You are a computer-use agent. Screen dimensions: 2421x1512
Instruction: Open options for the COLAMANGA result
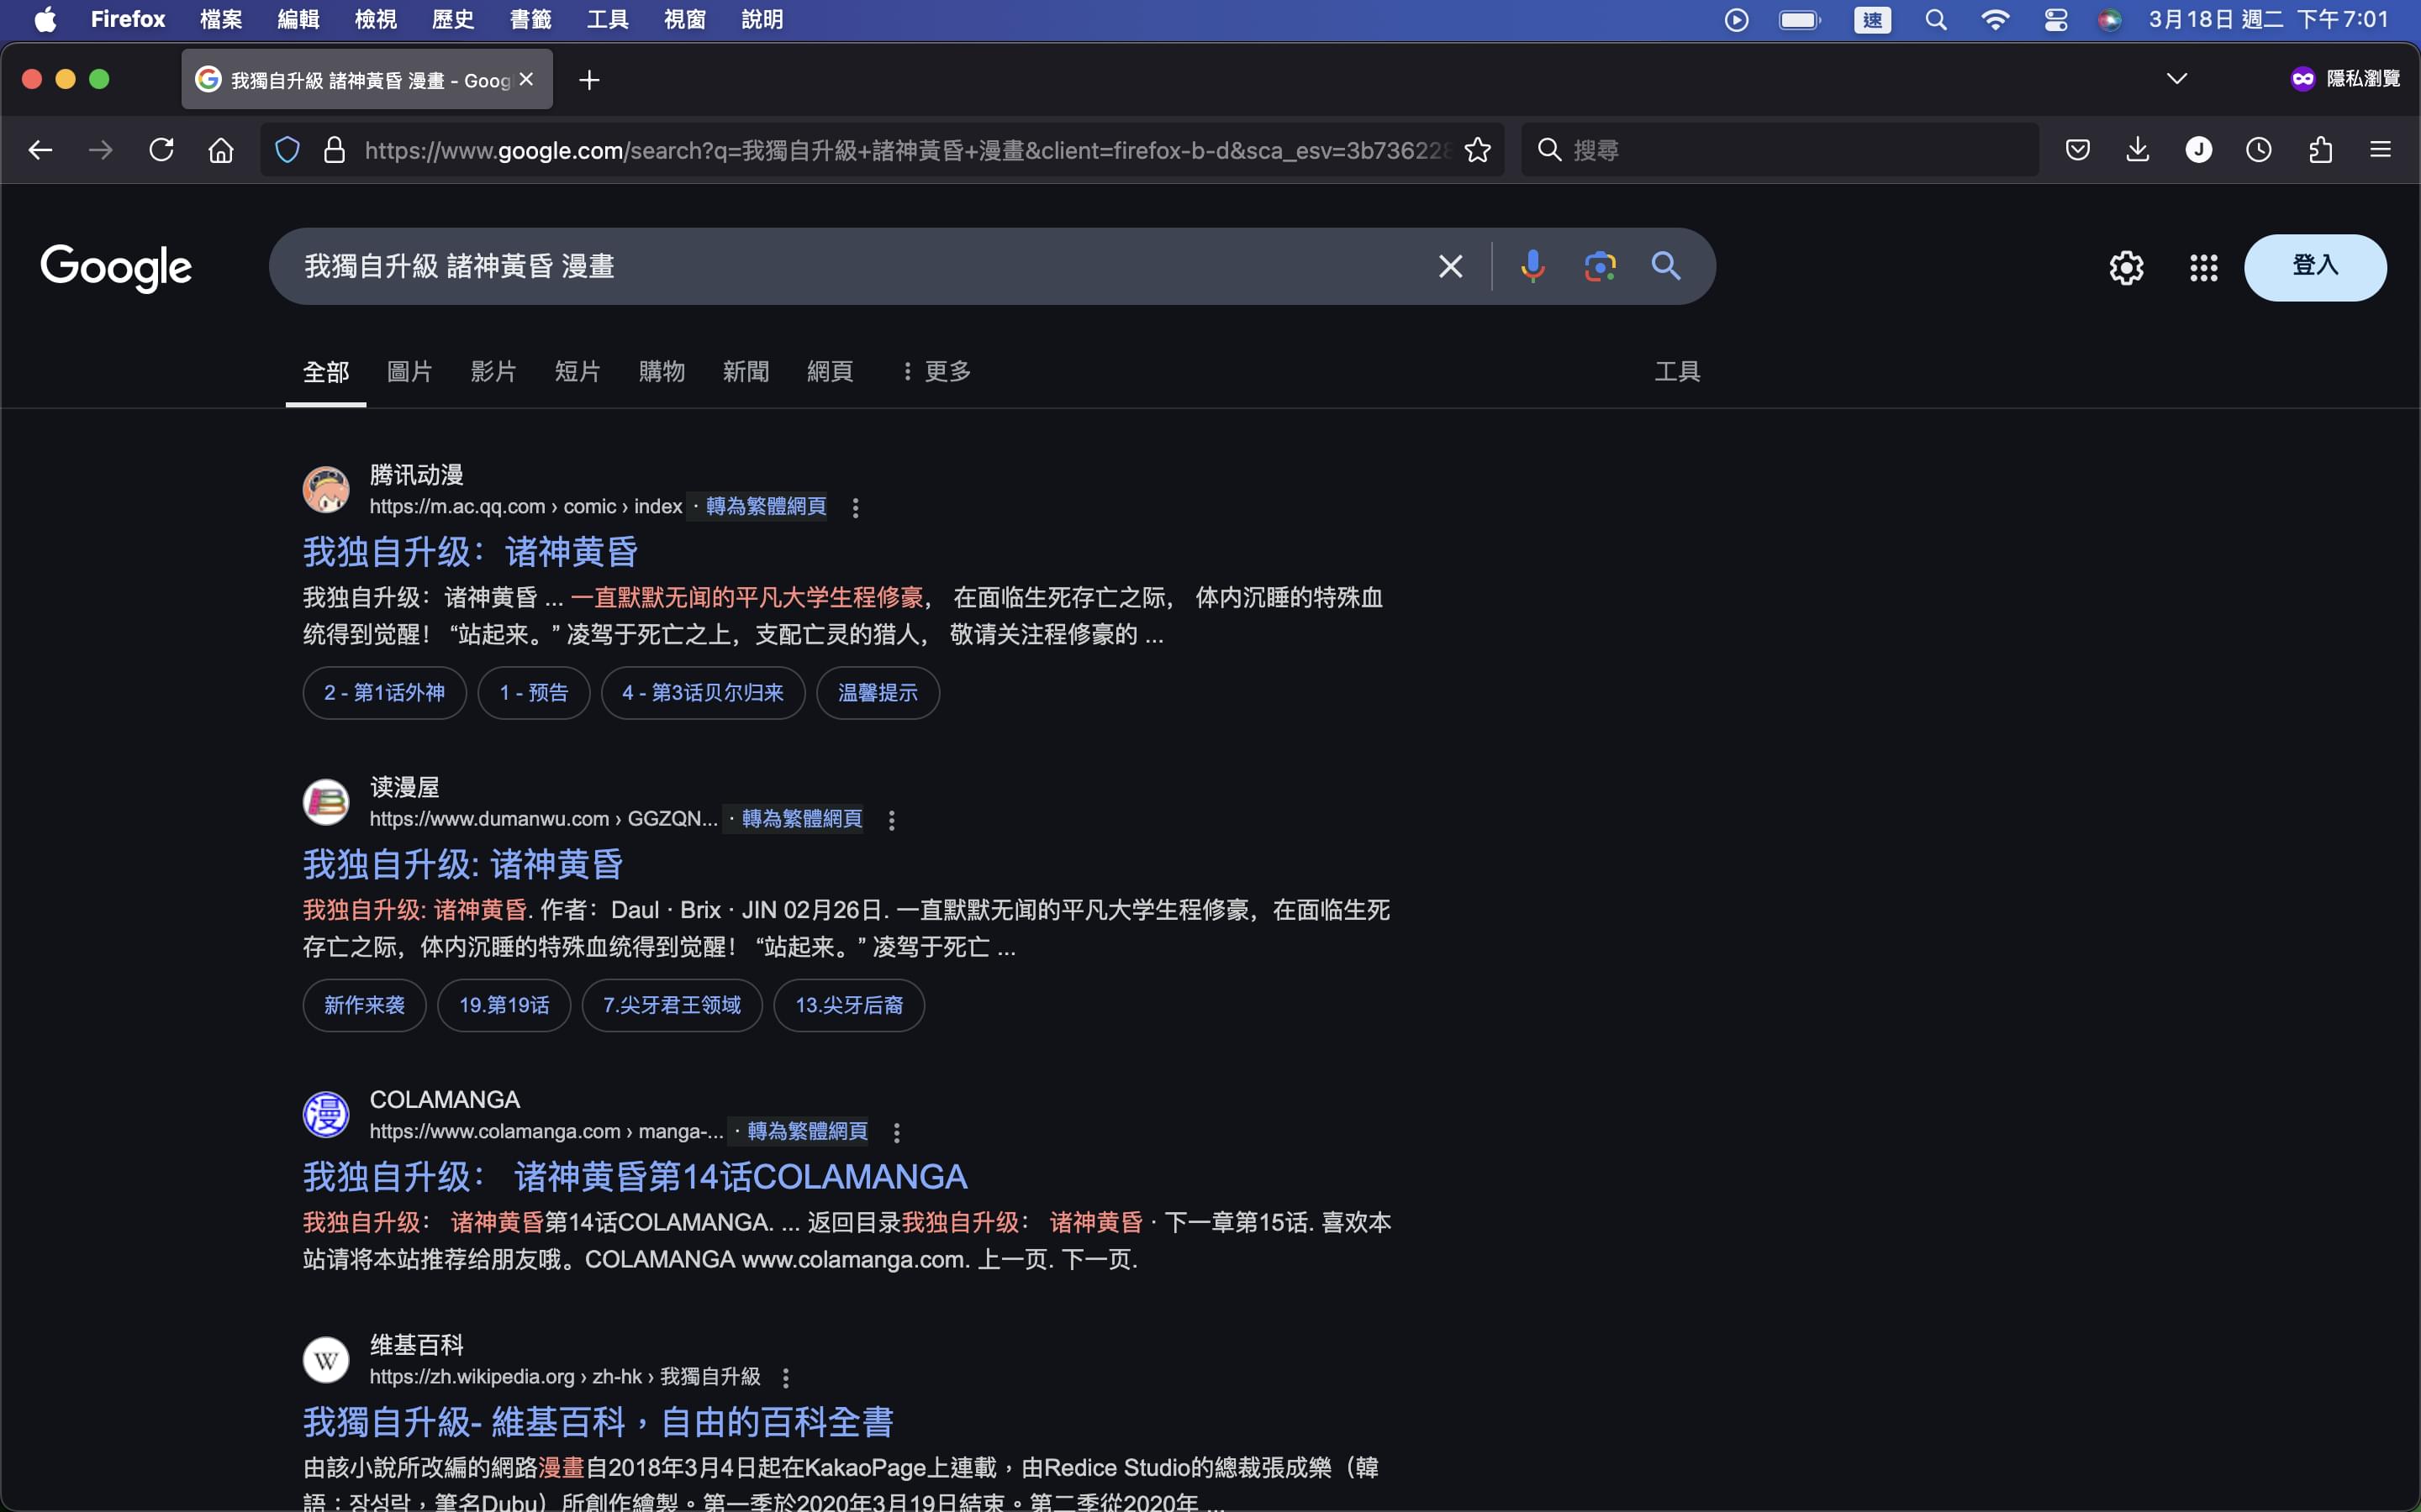pos(896,1132)
